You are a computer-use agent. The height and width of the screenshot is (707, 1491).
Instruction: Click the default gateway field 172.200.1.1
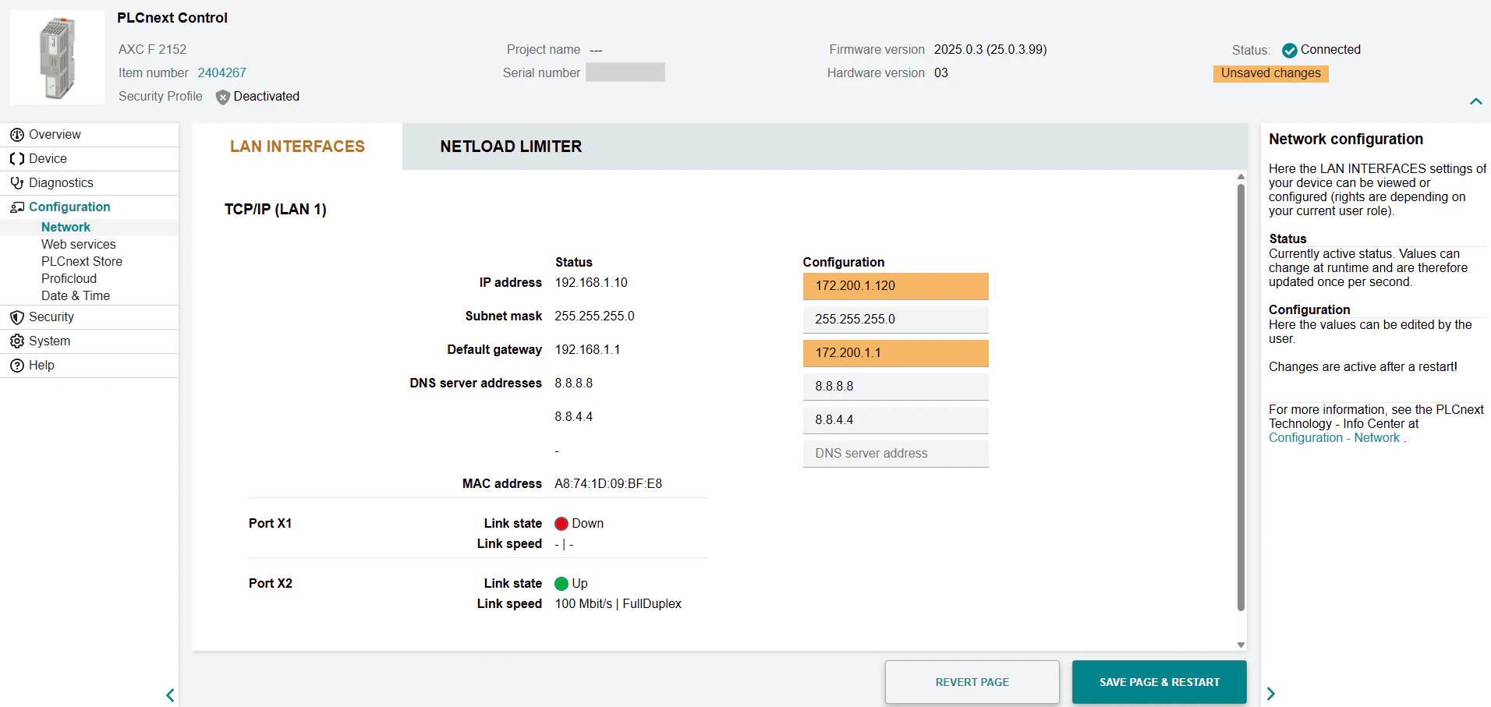pos(895,353)
